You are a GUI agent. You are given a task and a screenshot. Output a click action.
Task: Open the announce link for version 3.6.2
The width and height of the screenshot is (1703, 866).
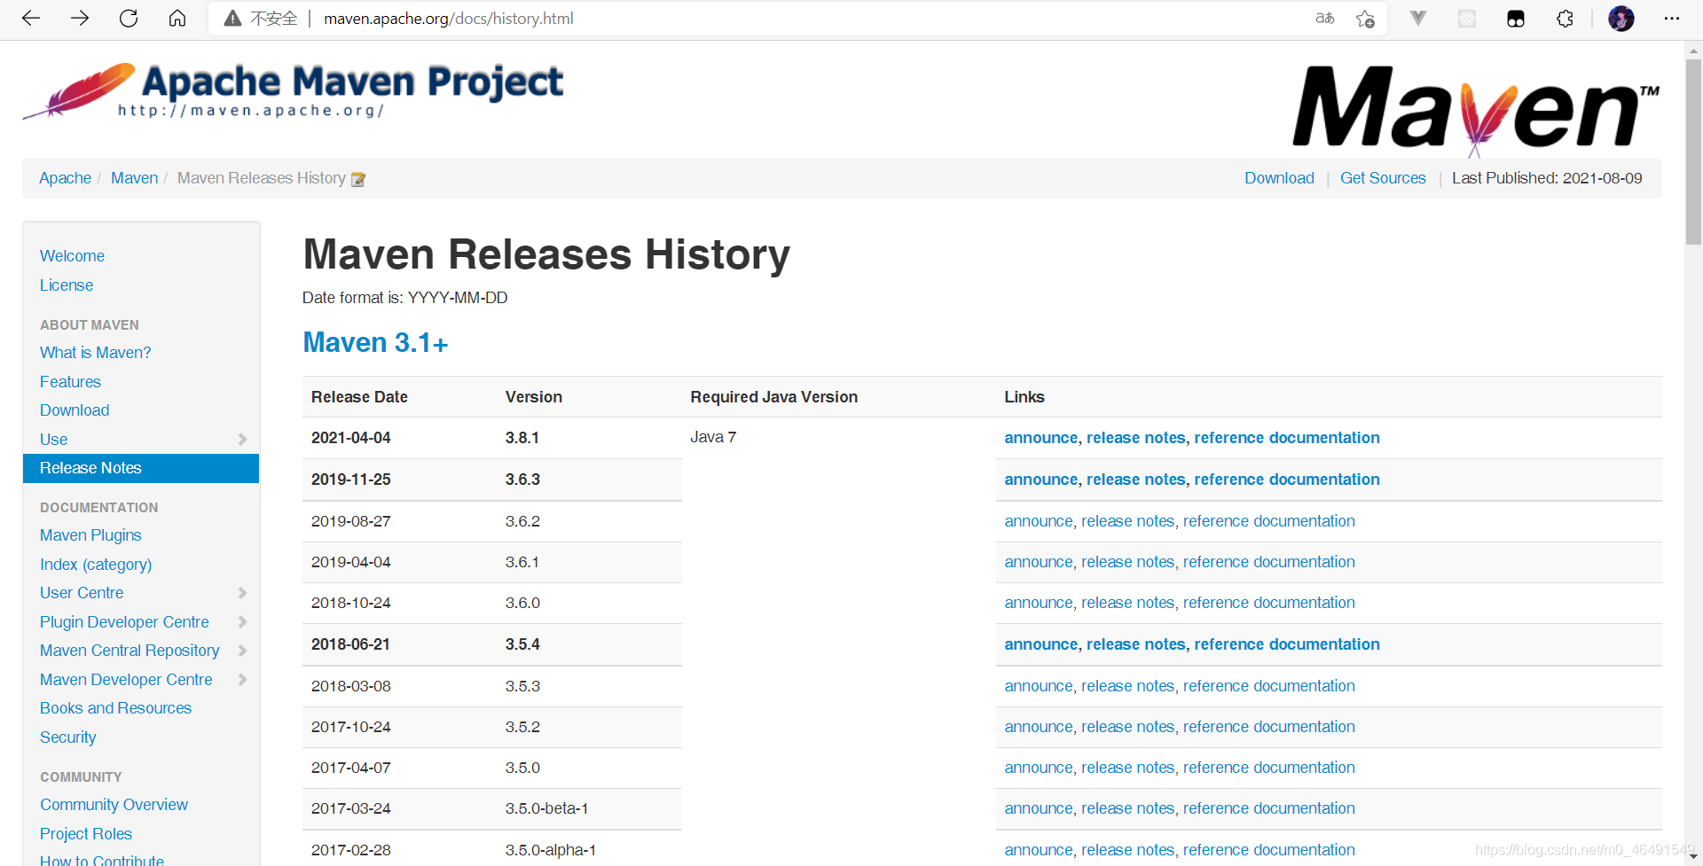click(x=1038, y=521)
